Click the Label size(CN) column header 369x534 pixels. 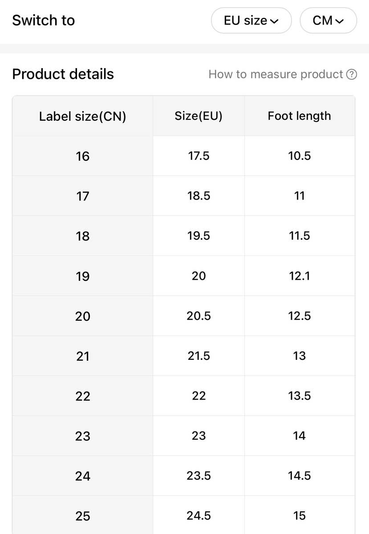tap(83, 116)
